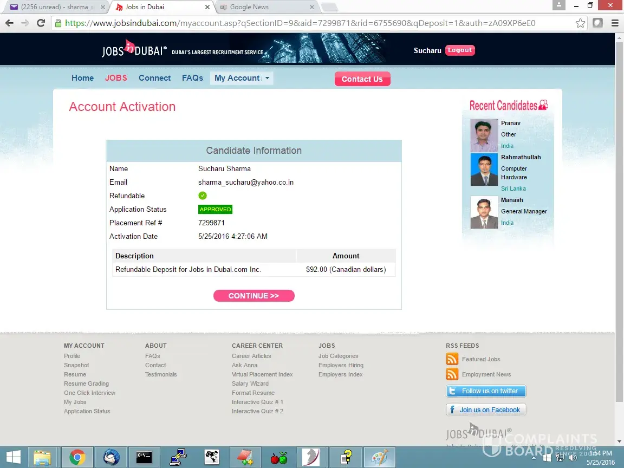Screen dimensions: 624x468
Task: Click the green Refundable checkmark
Action: tap(203, 196)
